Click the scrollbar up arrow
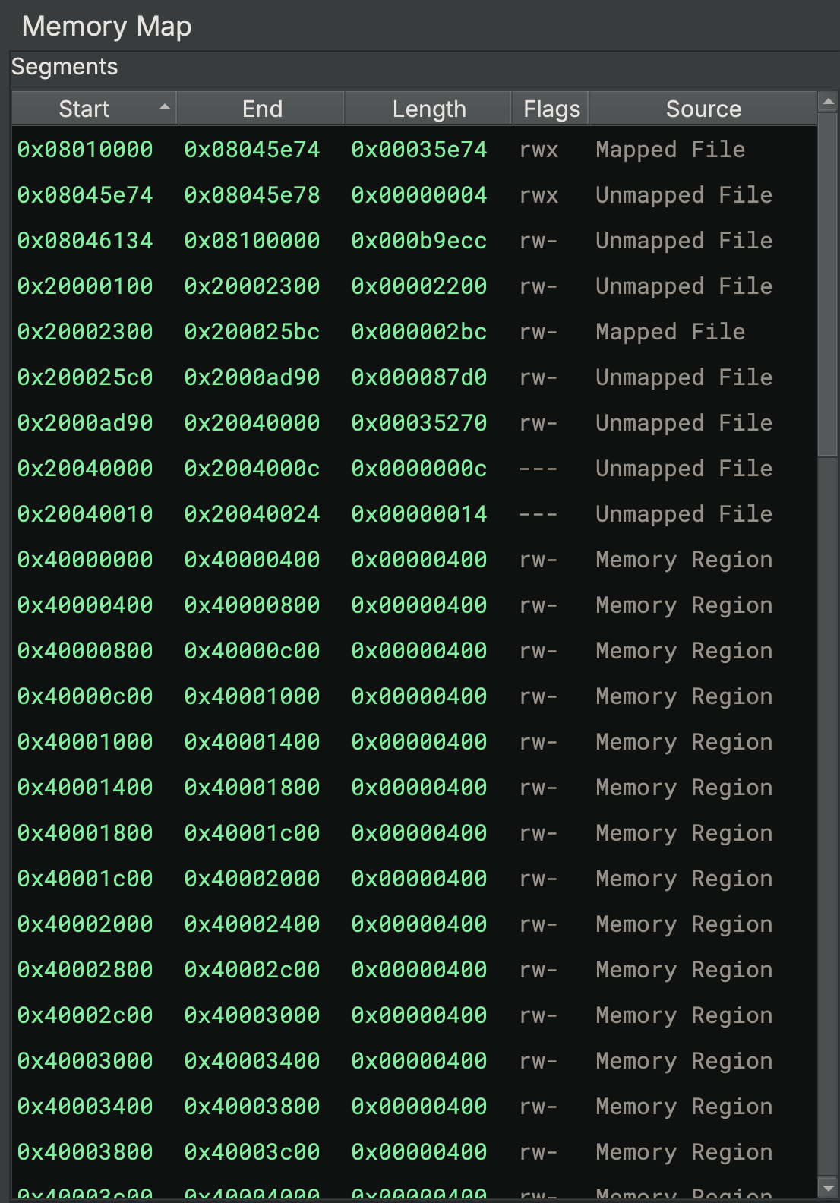This screenshot has width=840, height=1203. 828,101
